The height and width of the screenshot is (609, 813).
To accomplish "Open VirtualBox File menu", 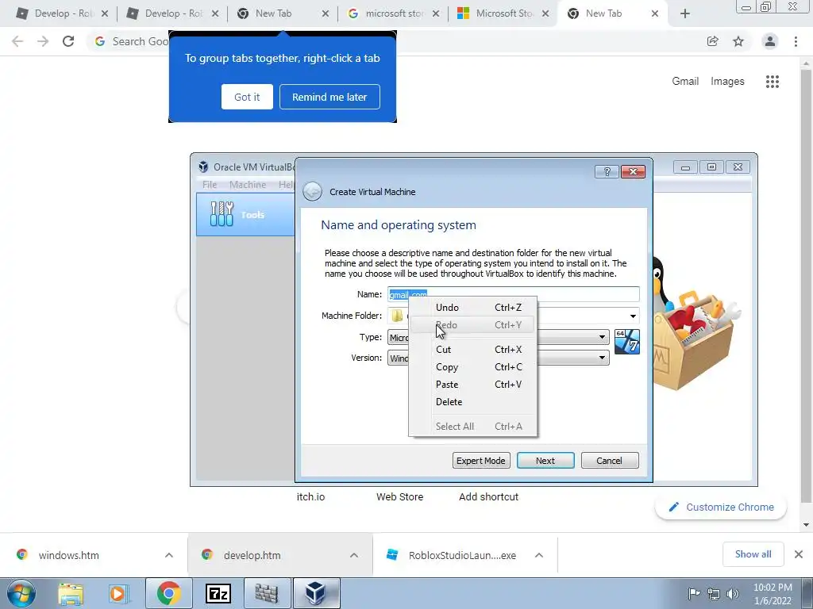I will [x=210, y=184].
